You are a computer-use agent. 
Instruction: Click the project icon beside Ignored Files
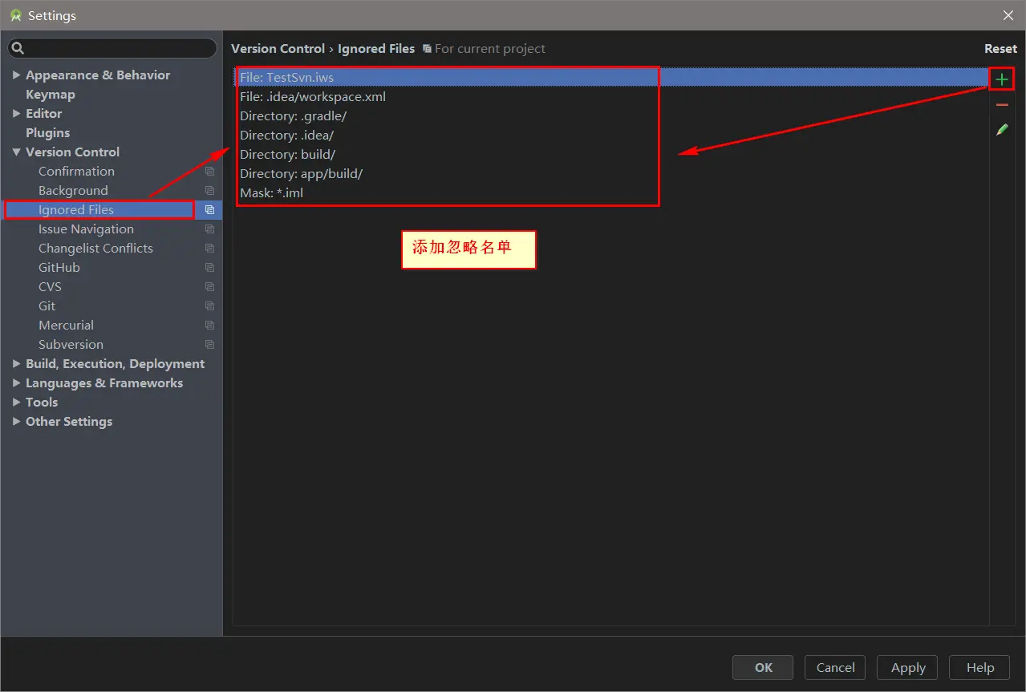(x=209, y=210)
